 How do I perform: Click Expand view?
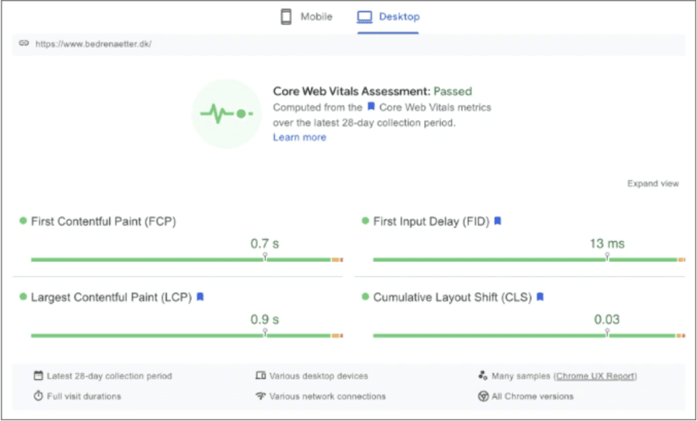point(652,183)
